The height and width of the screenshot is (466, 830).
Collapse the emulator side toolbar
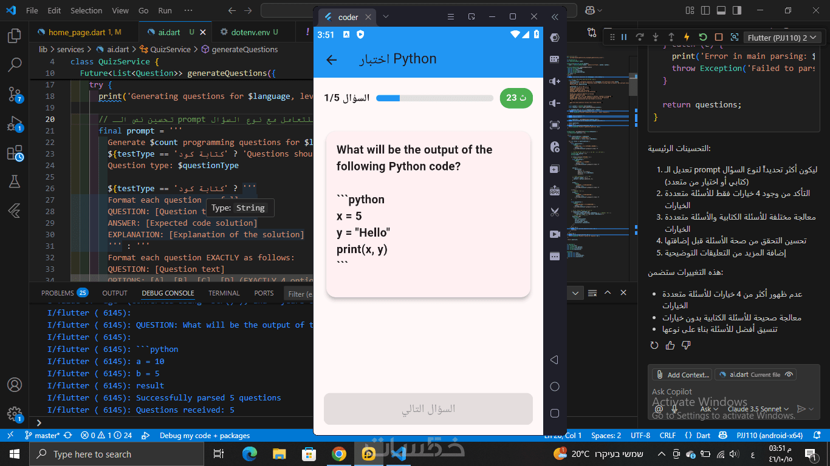(555, 17)
